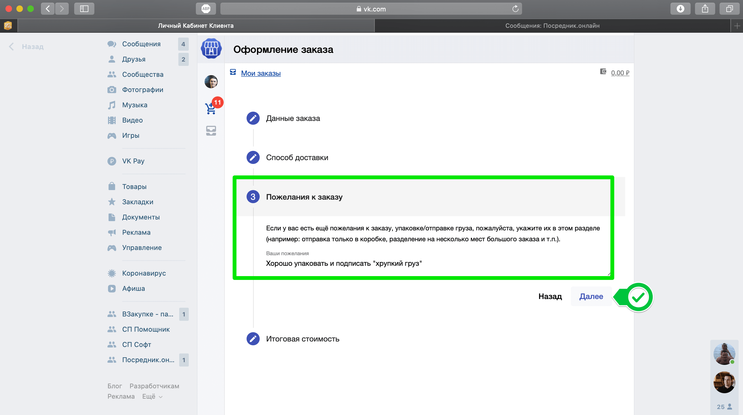Click the Назад button next to Далее
This screenshot has height=415, width=743.
pos(550,296)
